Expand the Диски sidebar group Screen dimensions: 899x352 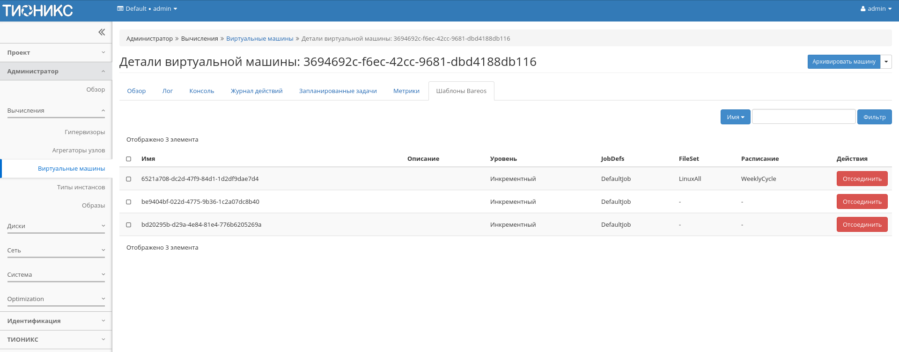[56, 226]
